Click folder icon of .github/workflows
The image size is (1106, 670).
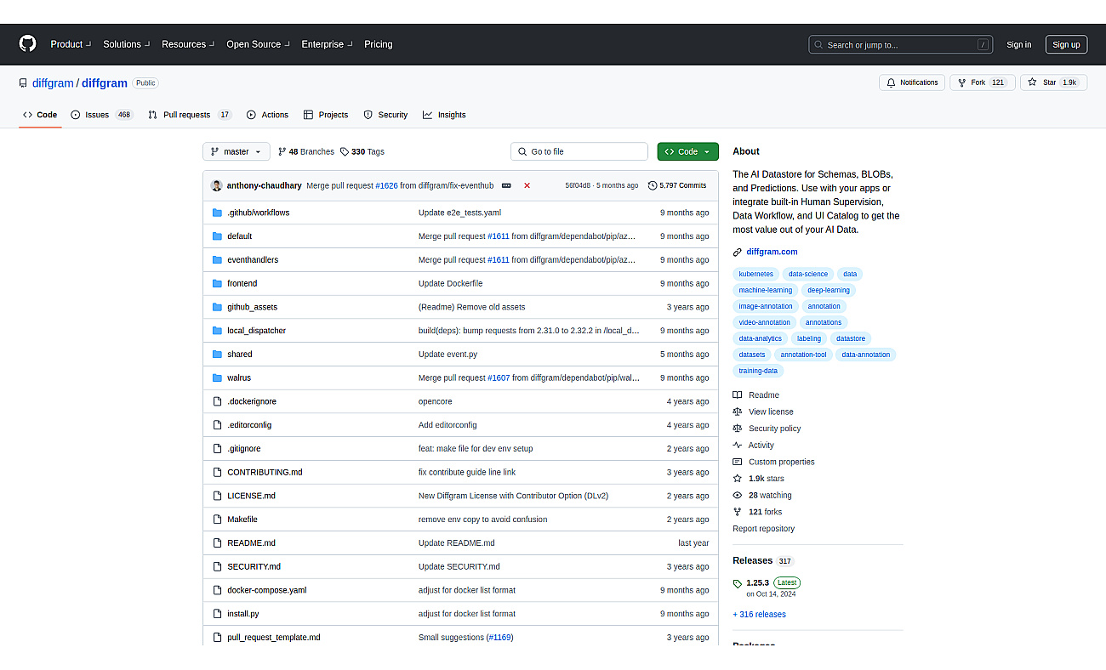(218, 213)
